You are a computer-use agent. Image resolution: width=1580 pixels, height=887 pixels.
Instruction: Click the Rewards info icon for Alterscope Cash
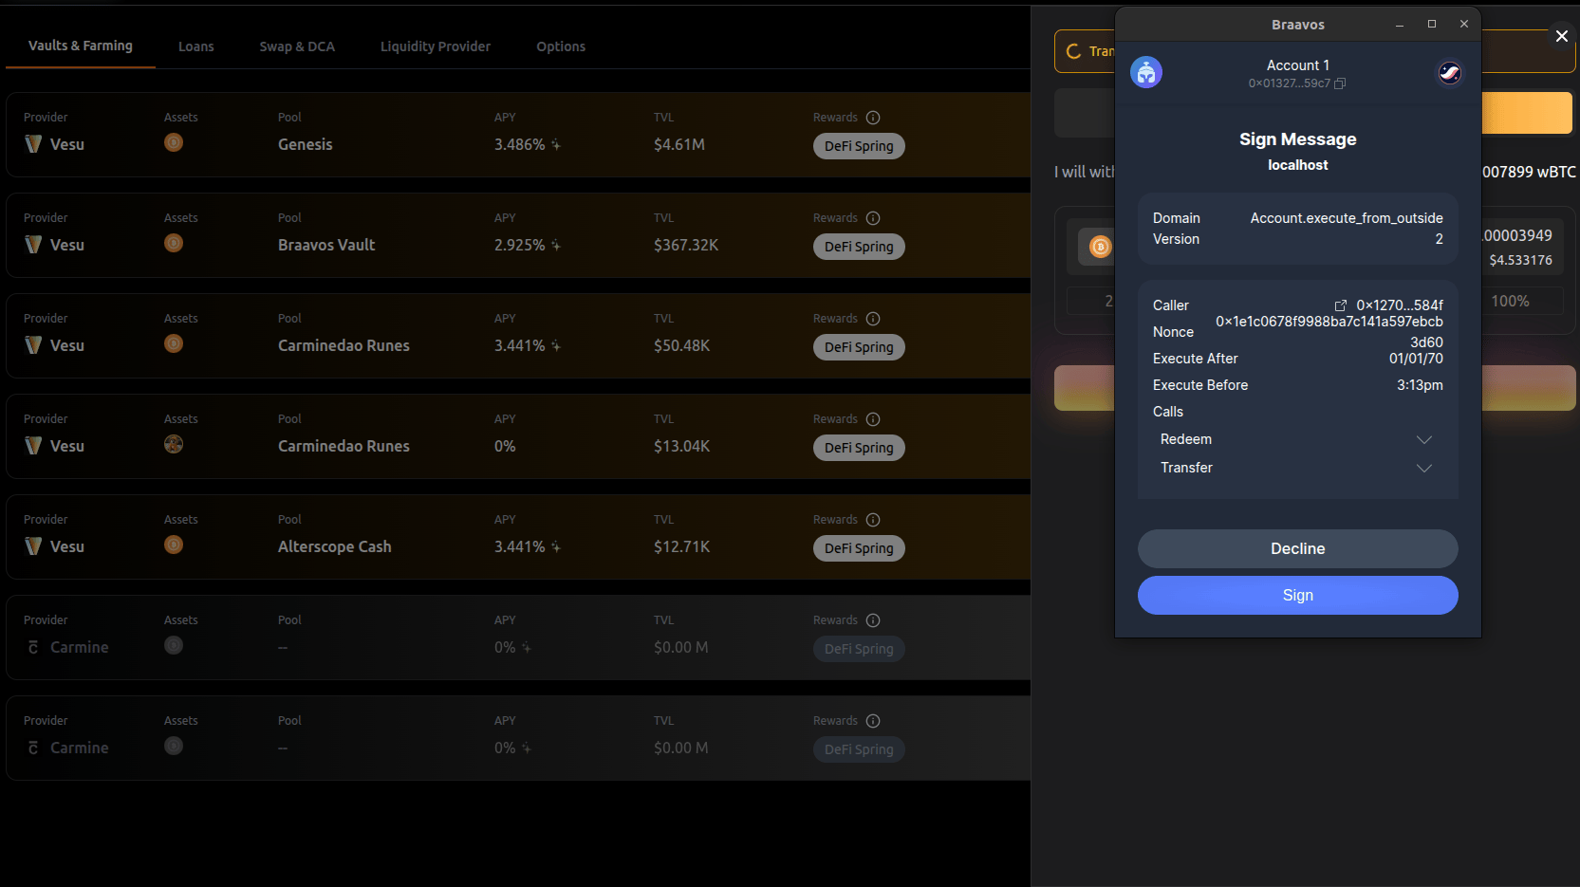coord(873,520)
